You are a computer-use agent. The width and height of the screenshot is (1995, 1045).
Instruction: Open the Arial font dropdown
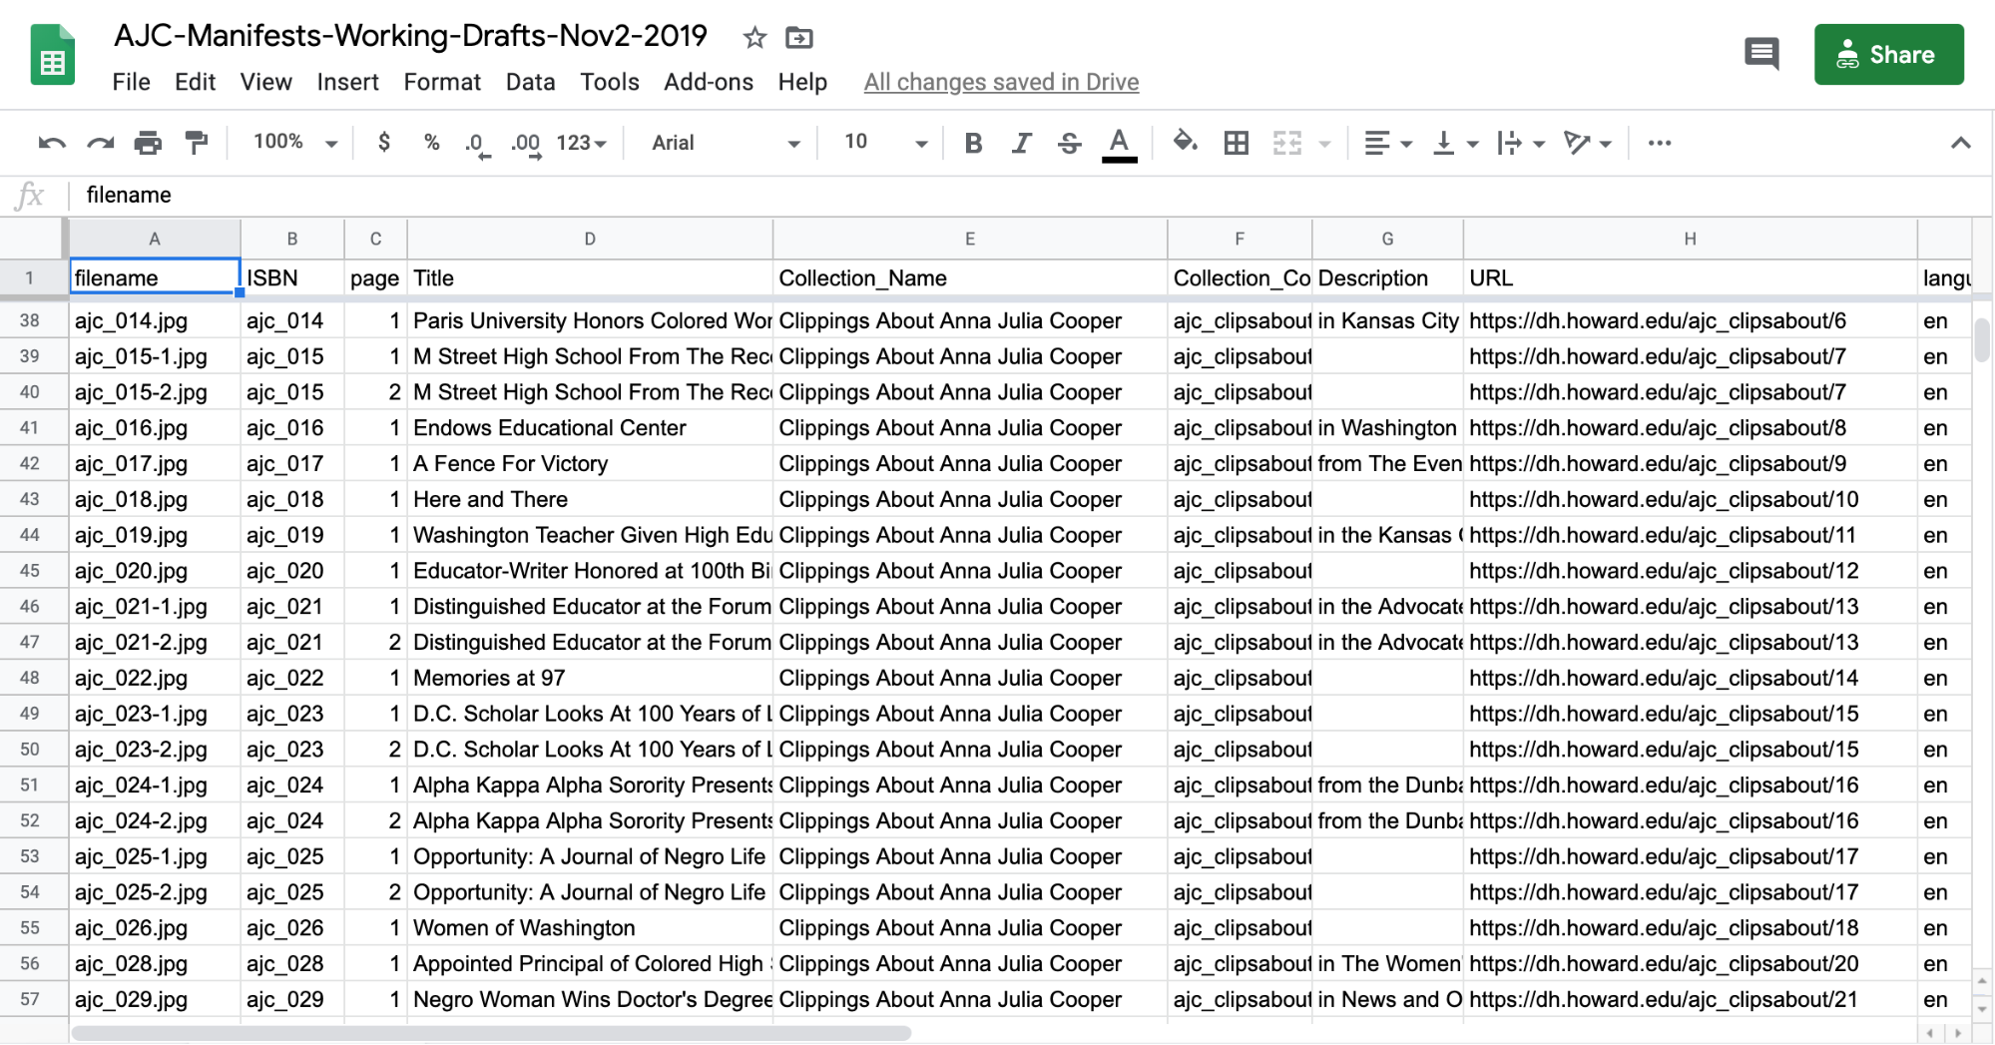point(726,143)
